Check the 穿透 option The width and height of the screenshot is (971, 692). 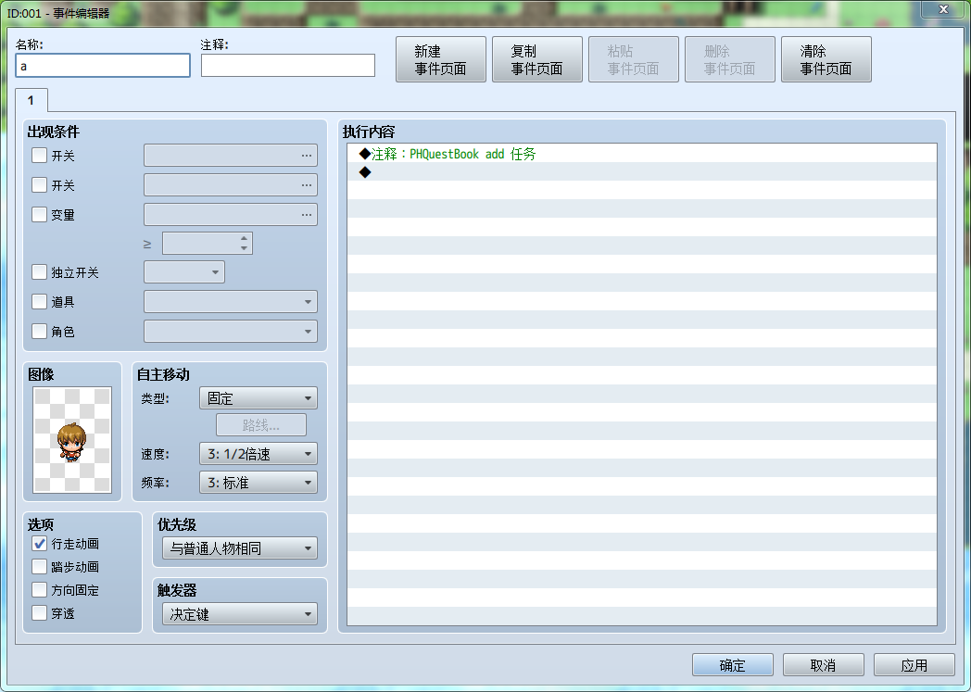39,613
